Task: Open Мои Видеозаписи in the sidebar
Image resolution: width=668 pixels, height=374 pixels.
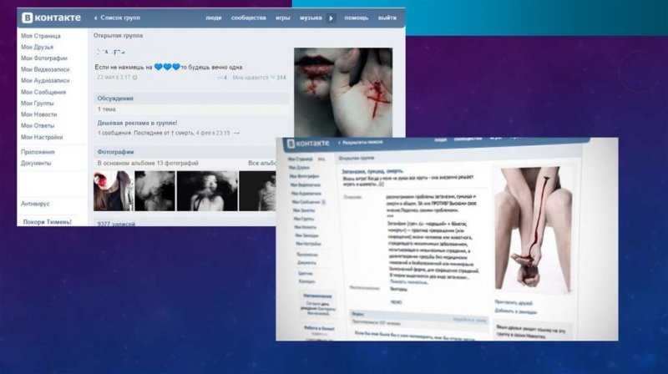Action: tap(45, 69)
